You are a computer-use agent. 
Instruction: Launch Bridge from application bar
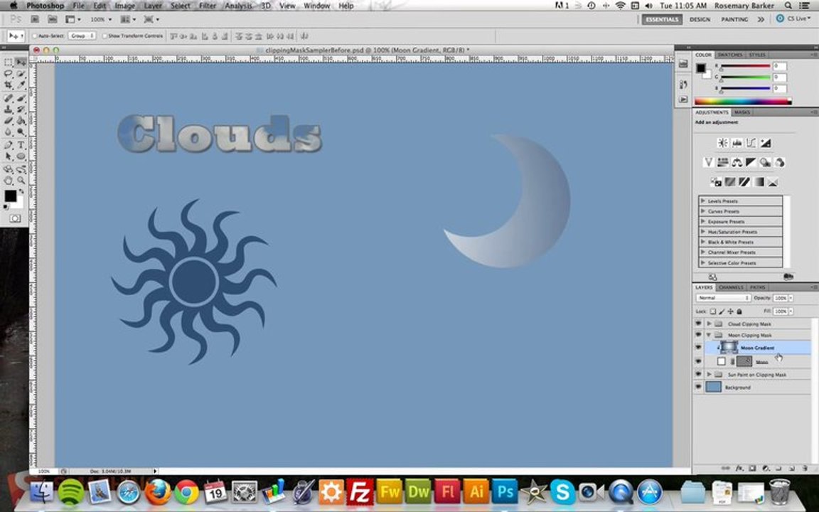35,19
